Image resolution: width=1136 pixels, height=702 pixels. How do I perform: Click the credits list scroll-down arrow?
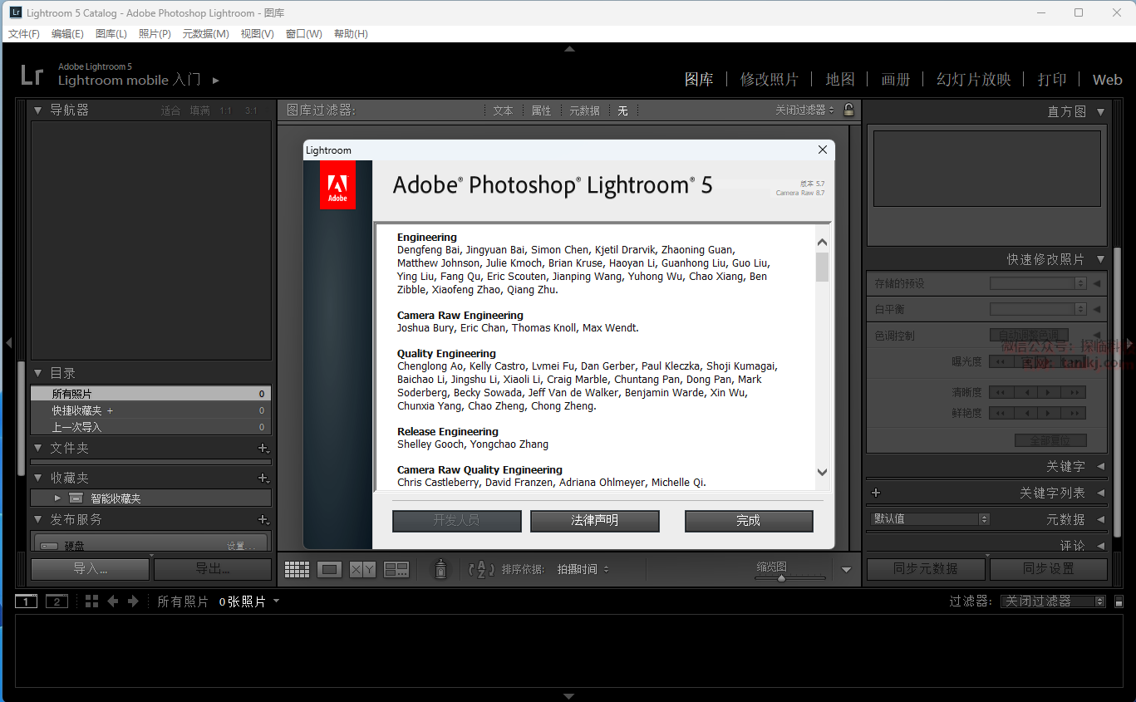tap(822, 472)
